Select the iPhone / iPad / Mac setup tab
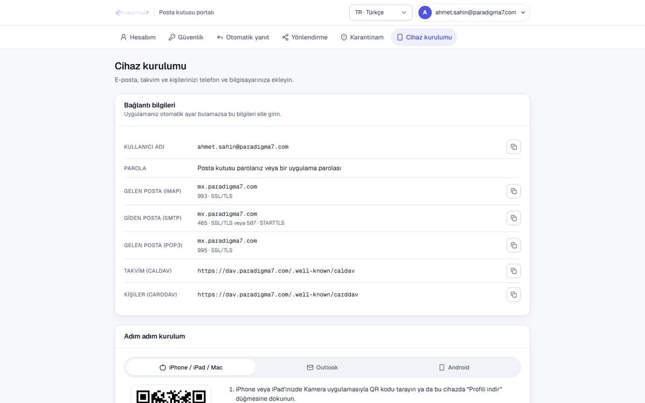The width and height of the screenshot is (645, 403). (x=191, y=368)
